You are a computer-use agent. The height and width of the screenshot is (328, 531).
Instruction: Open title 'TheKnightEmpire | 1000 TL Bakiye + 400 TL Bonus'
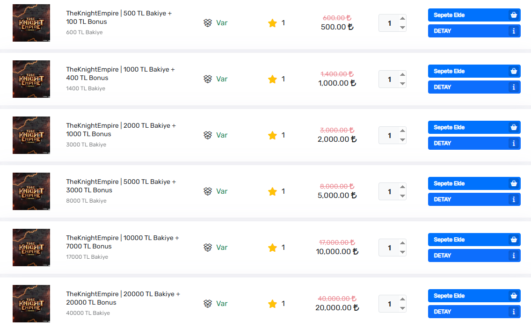[x=120, y=73]
